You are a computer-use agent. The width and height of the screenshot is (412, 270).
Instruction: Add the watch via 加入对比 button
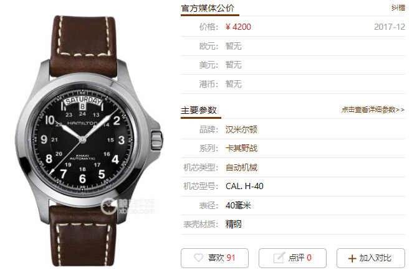pos(371,258)
